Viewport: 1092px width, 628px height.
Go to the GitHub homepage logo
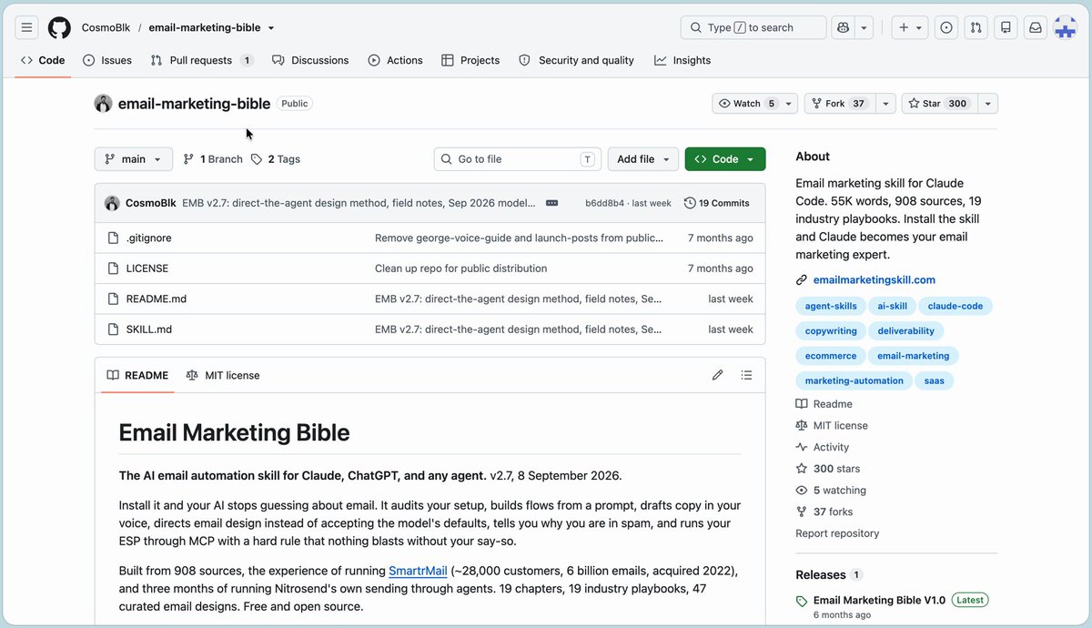click(x=59, y=27)
